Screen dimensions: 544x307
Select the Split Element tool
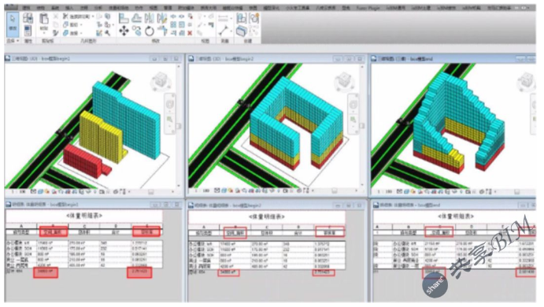(x=173, y=17)
